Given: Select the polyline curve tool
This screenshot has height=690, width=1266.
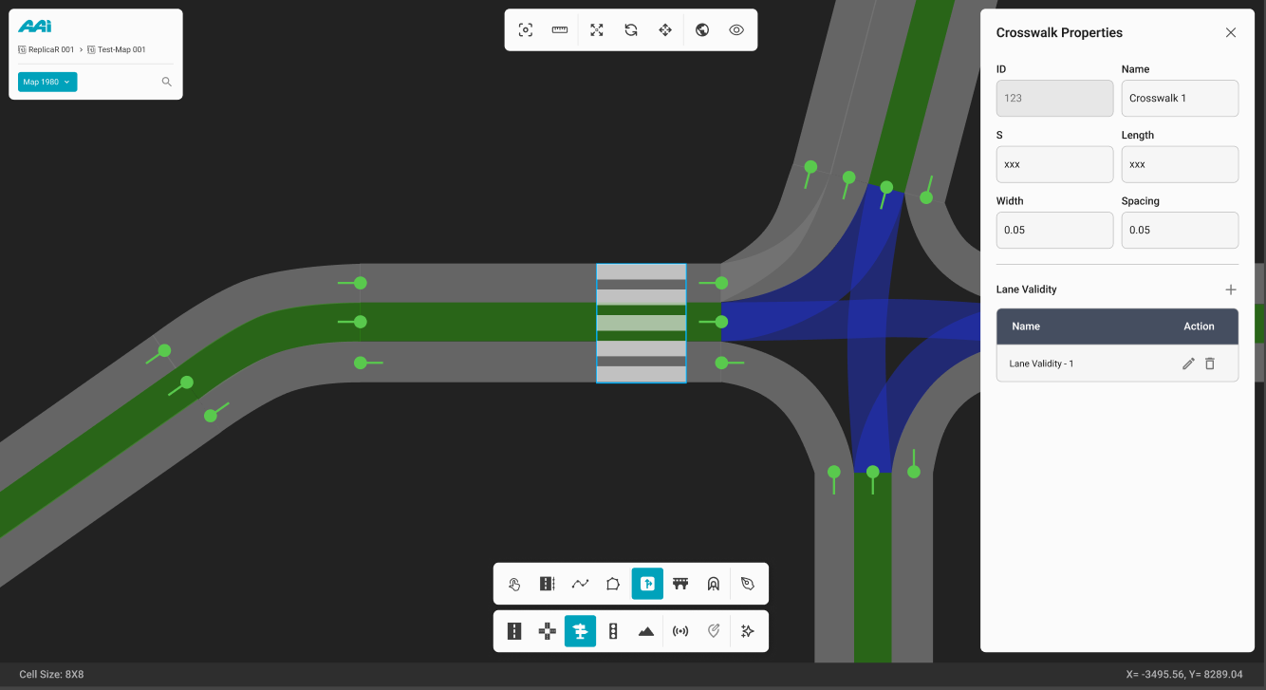Looking at the screenshot, I should (581, 584).
